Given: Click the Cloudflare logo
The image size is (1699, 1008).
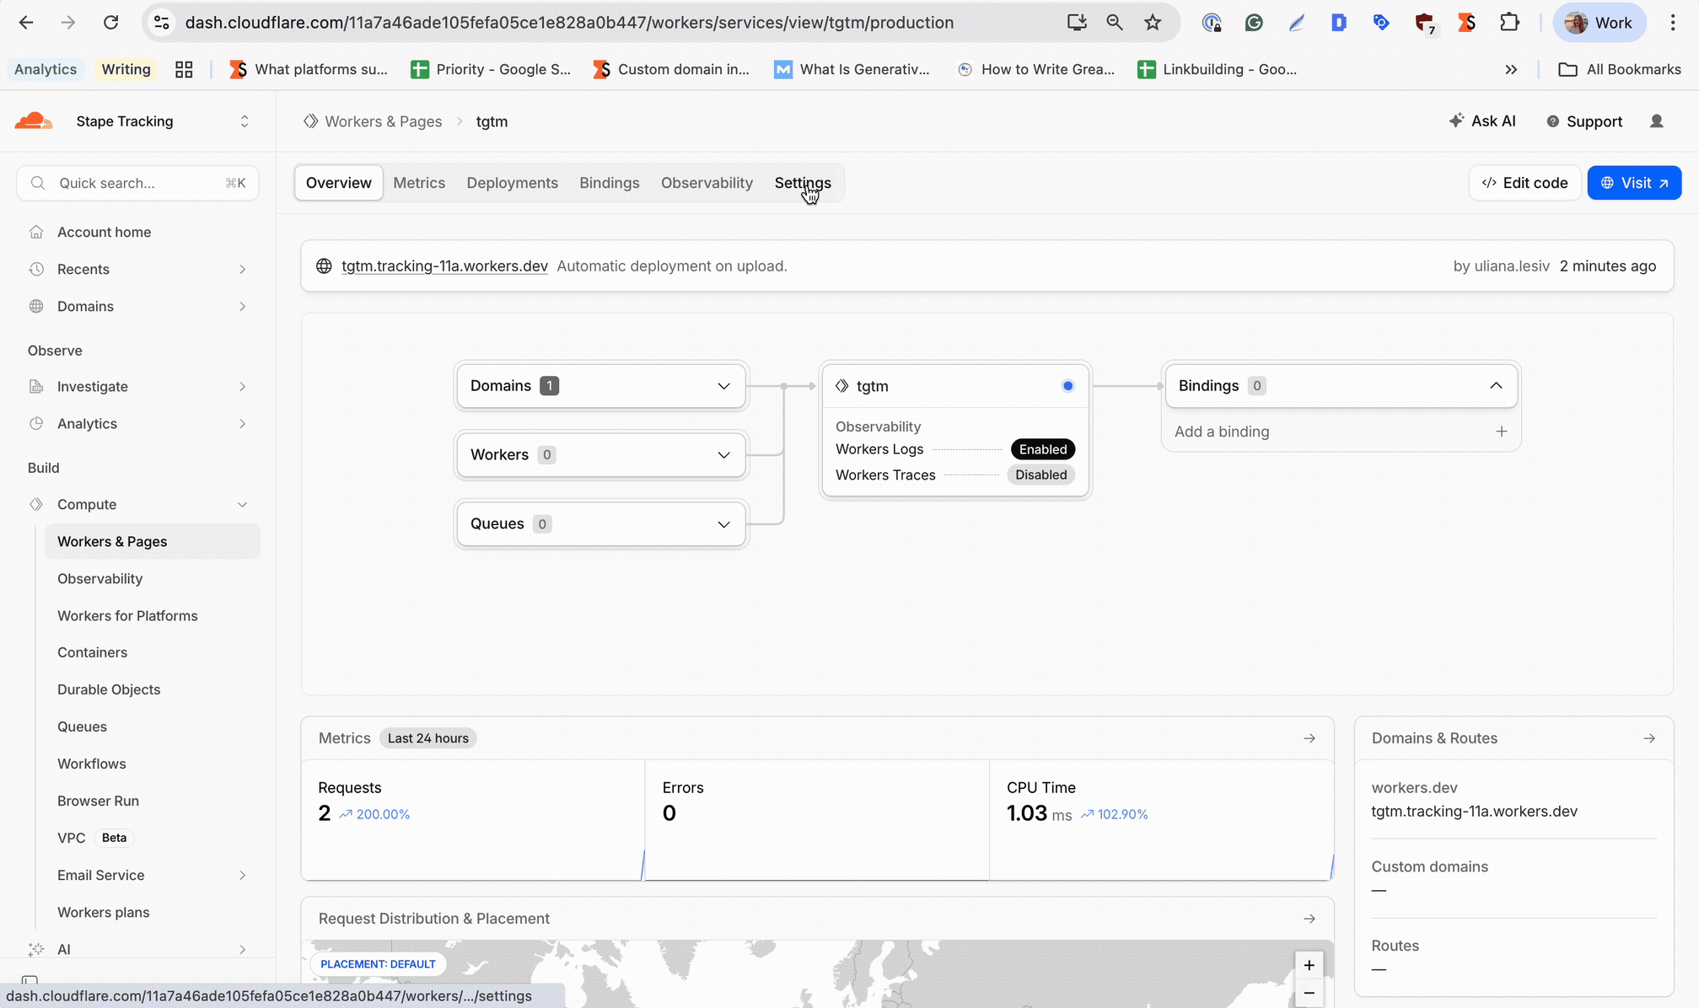Looking at the screenshot, I should [34, 121].
